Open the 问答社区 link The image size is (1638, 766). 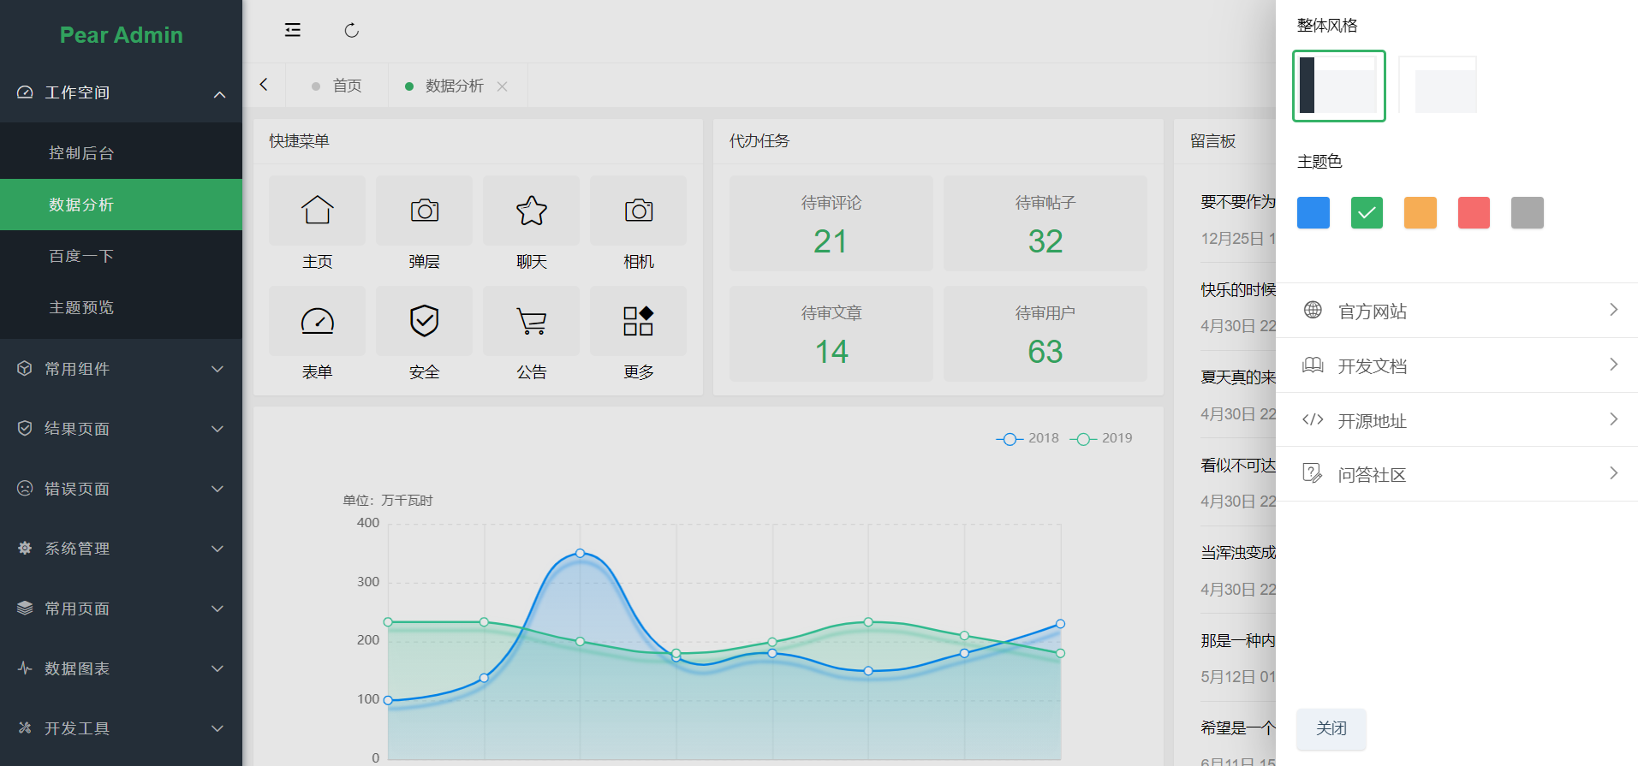(1456, 473)
